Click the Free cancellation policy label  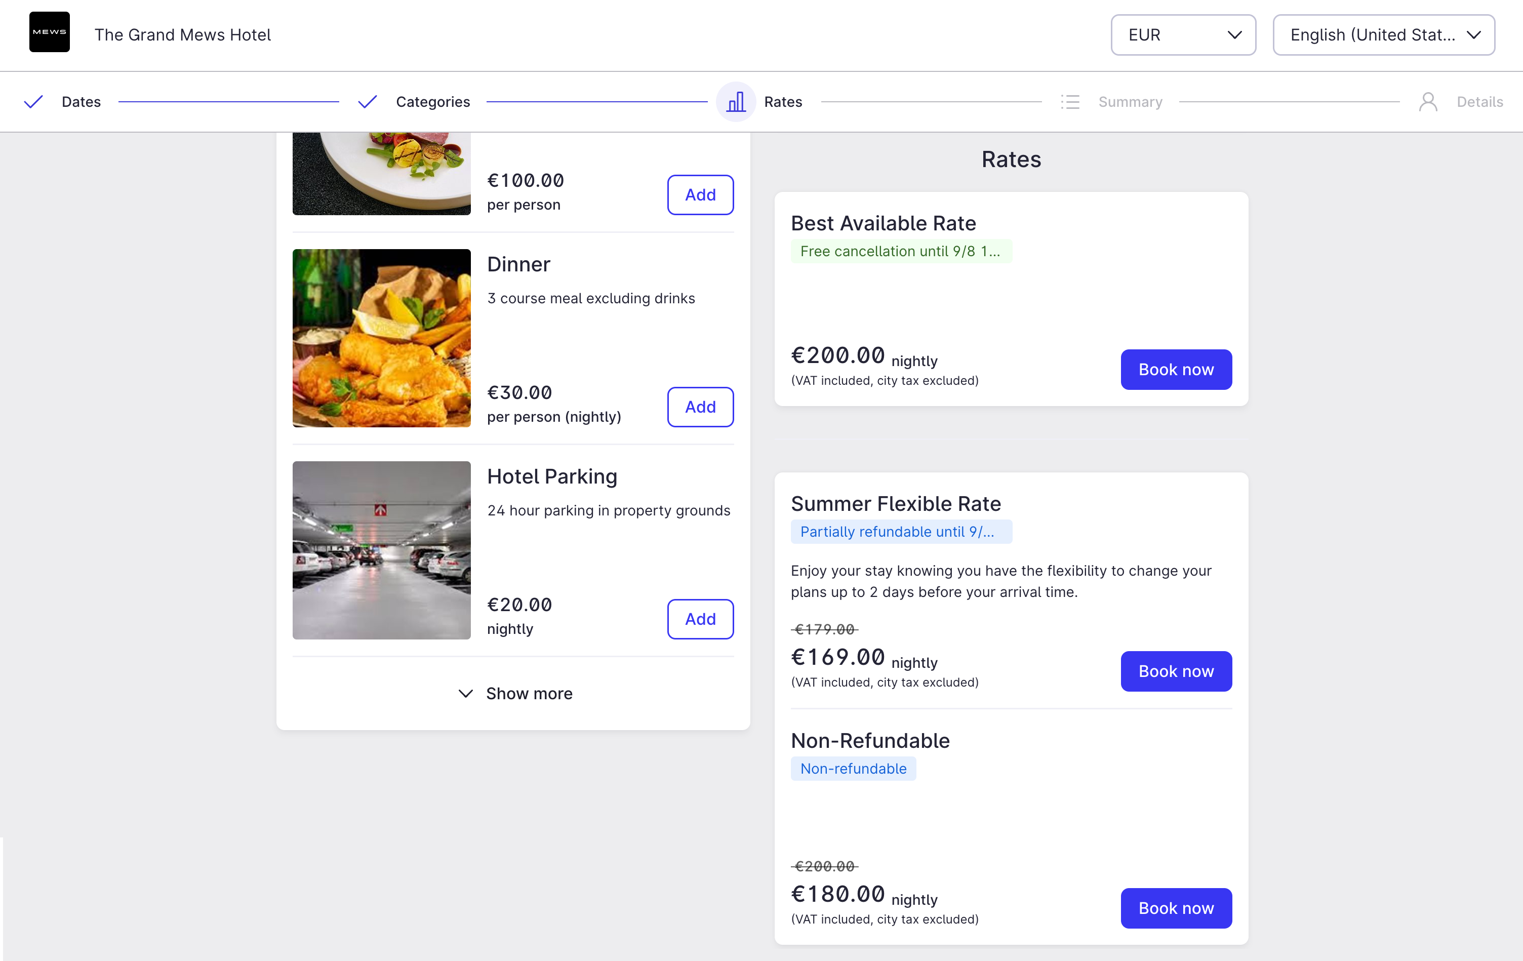point(901,251)
